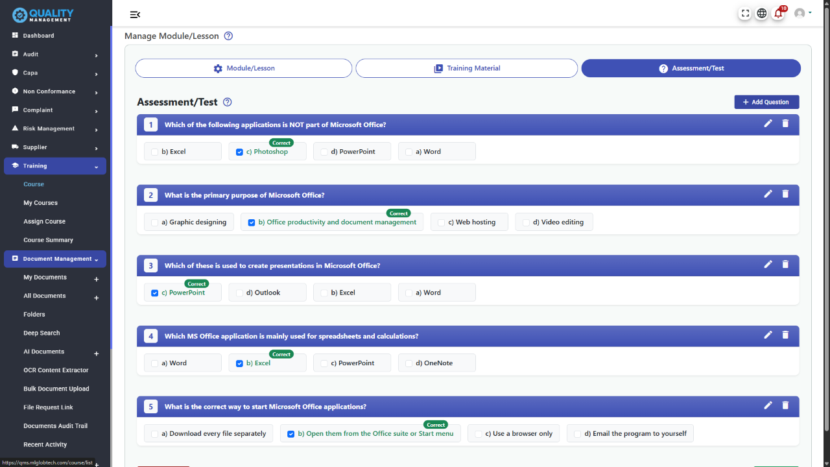This screenshot has width=830, height=467.
Task: Open Assign Course in sidebar
Action: pos(44,221)
